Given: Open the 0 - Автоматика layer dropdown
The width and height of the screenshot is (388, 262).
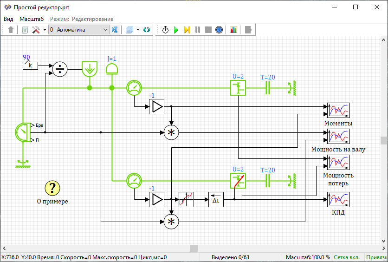Looking at the screenshot, I should pyautogui.click(x=78, y=30).
